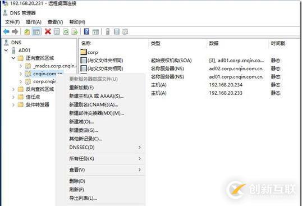Viewport: 302px width, 206px height.
Task: Click the Export list toolbar icon
Action: click(75, 31)
